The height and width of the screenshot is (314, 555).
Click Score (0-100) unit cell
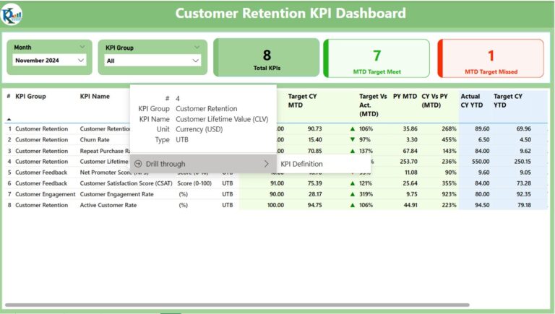click(x=194, y=183)
